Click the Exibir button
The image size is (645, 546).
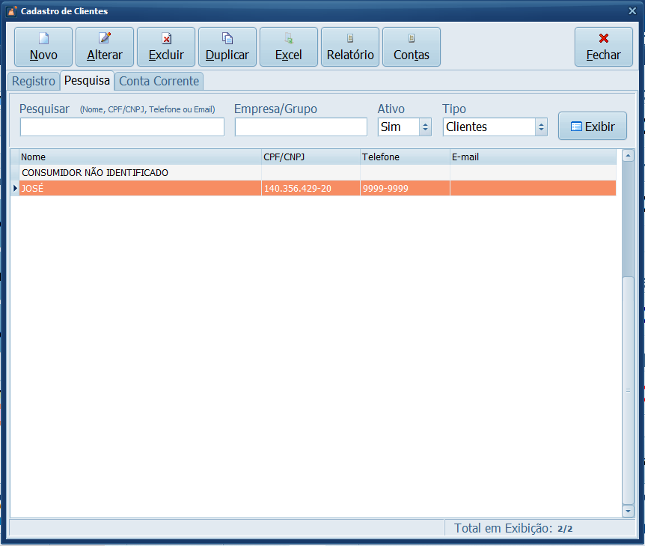(593, 126)
